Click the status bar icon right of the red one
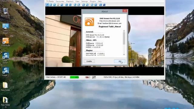194x109 pixels. coord(94,77)
